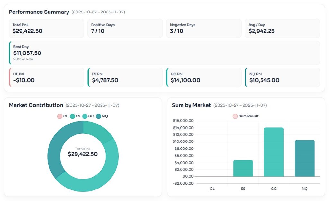Select the Negative Days card
The image size is (329, 201).
[204, 28]
